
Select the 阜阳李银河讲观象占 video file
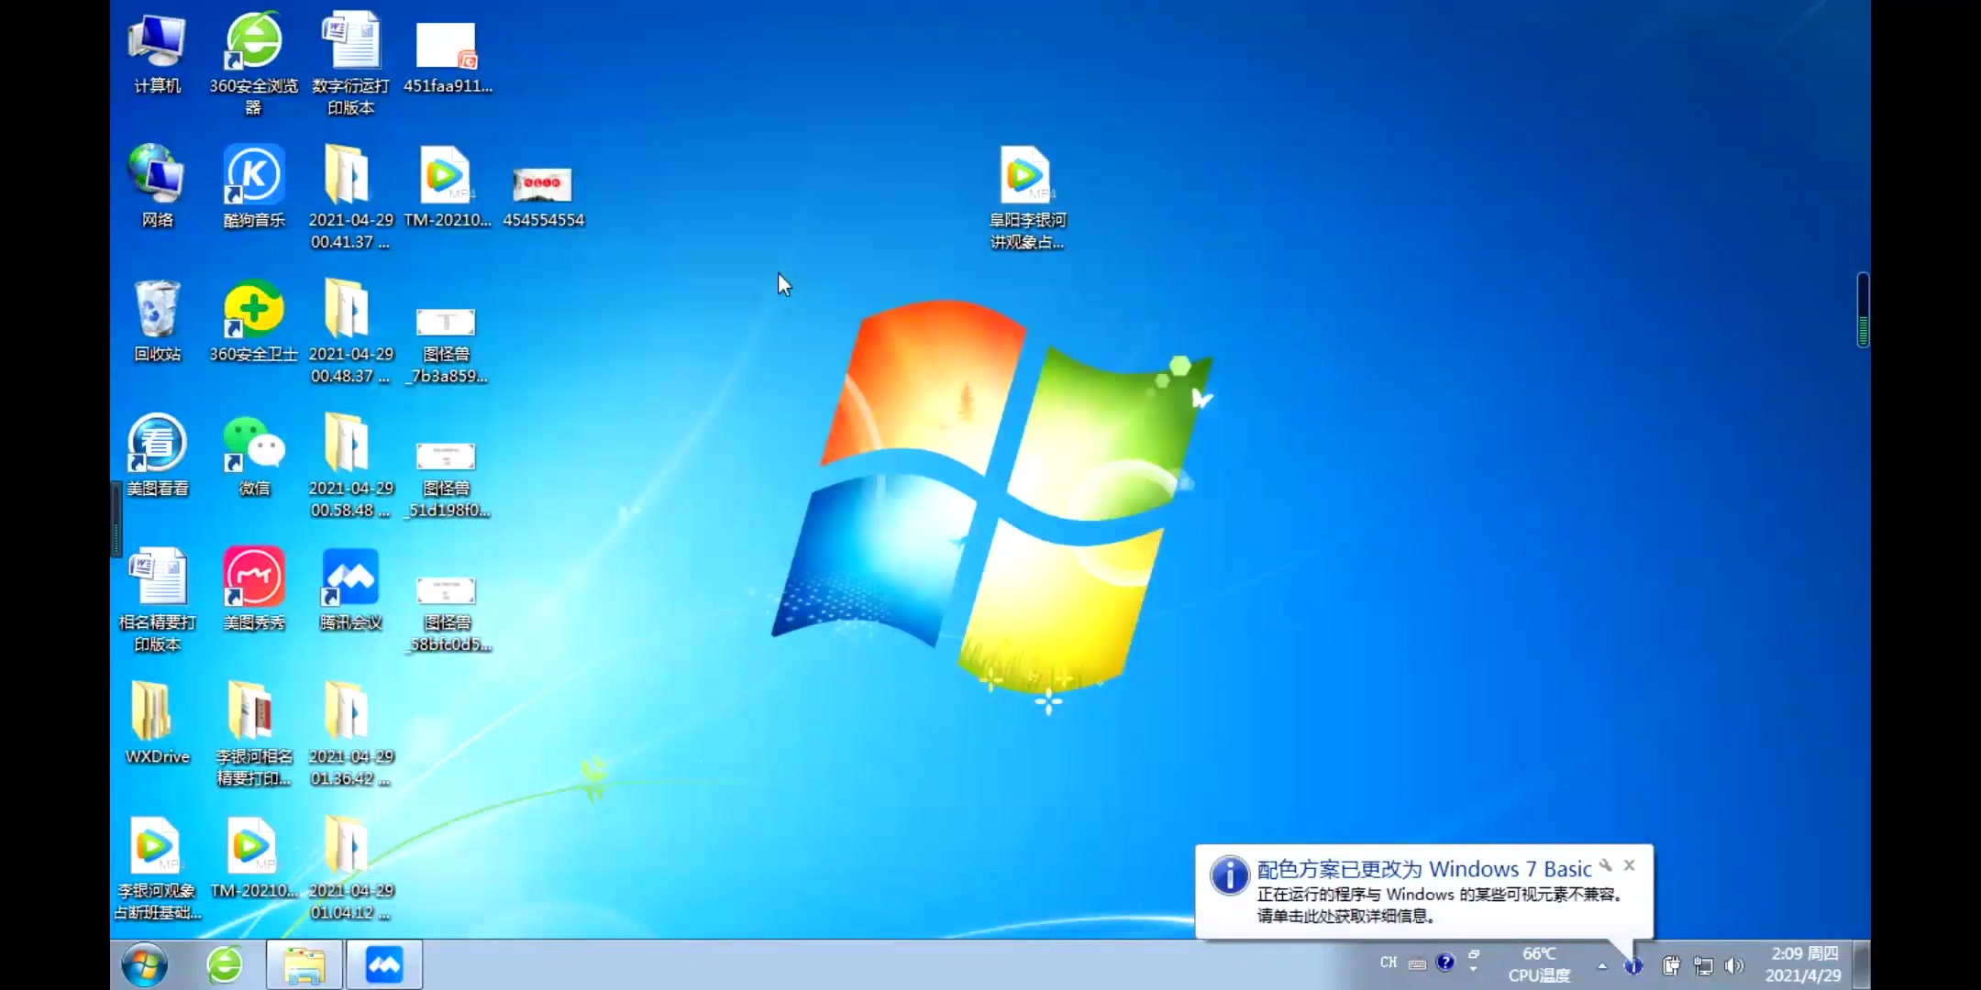pos(1027,197)
